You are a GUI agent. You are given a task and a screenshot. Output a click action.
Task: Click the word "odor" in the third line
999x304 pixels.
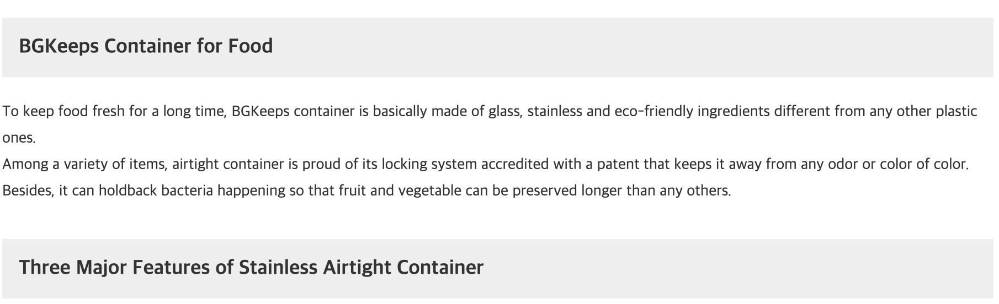click(x=843, y=165)
